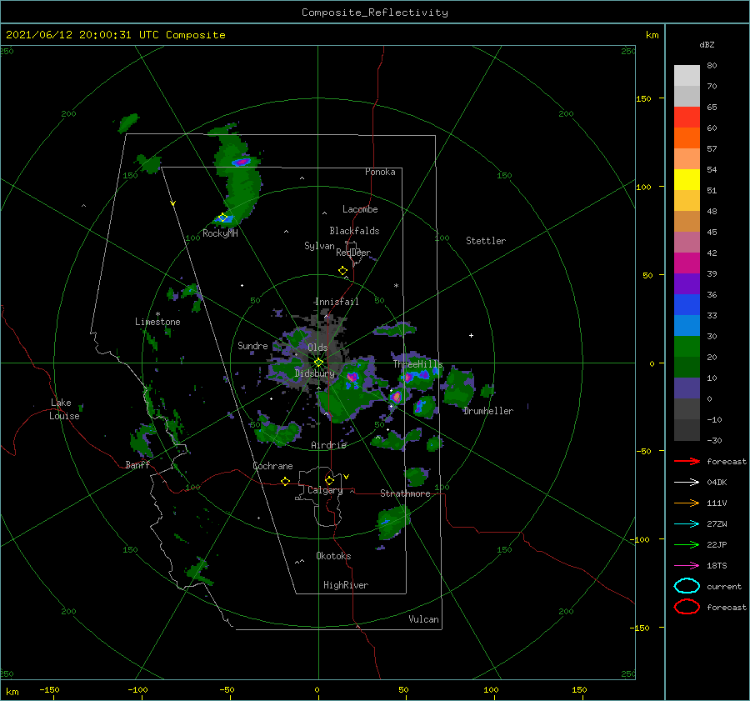Click the Strathmore label

pyautogui.click(x=405, y=493)
